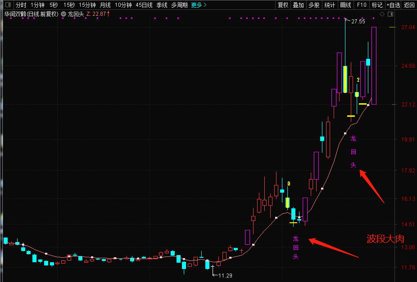Image resolution: width=417 pixels, height=282 pixels.
Task: Click the 标记 mark button
Action: point(377,5)
